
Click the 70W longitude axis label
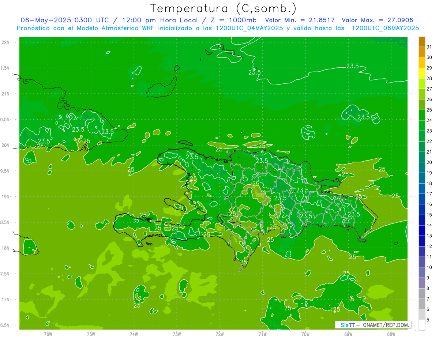pyautogui.click(x=305, y=334)
